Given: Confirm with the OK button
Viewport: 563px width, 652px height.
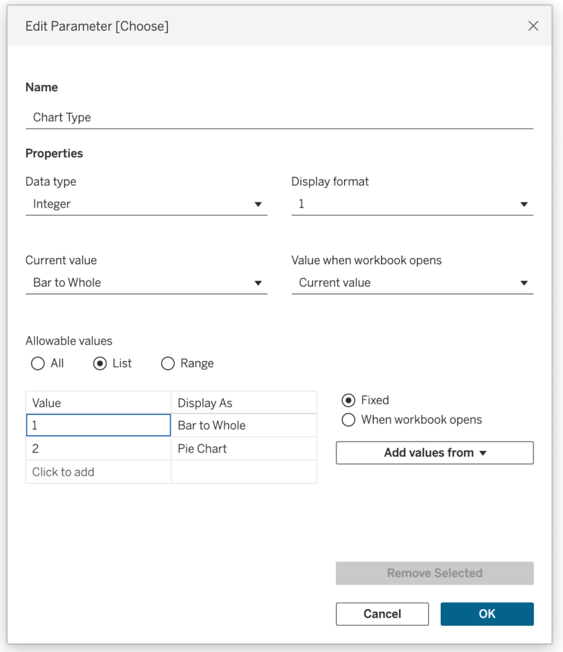Looking at the screenshot, I should [x=487, y=614].
